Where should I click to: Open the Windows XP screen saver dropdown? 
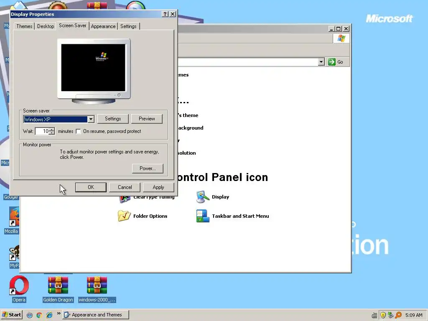pyautogui.click(x=91, y=119)
